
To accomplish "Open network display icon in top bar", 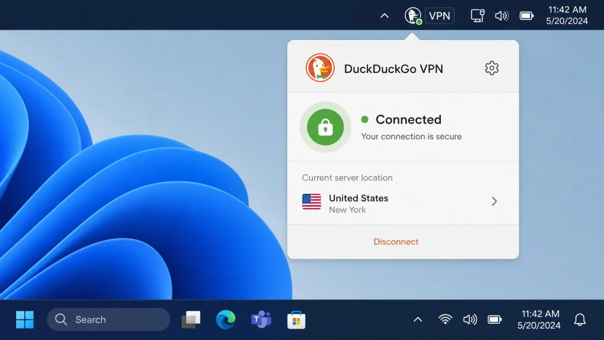I will [478, 16].
